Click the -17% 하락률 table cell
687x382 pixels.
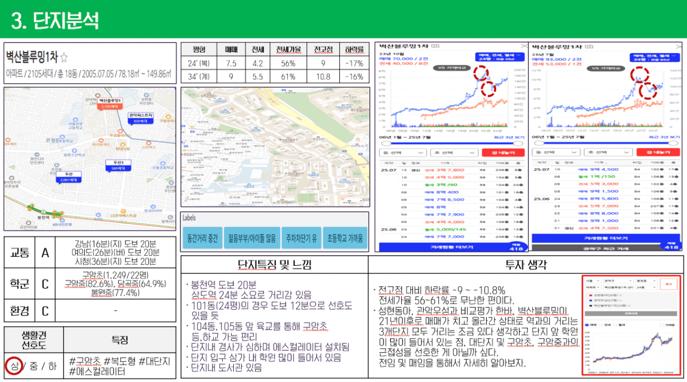354,63
